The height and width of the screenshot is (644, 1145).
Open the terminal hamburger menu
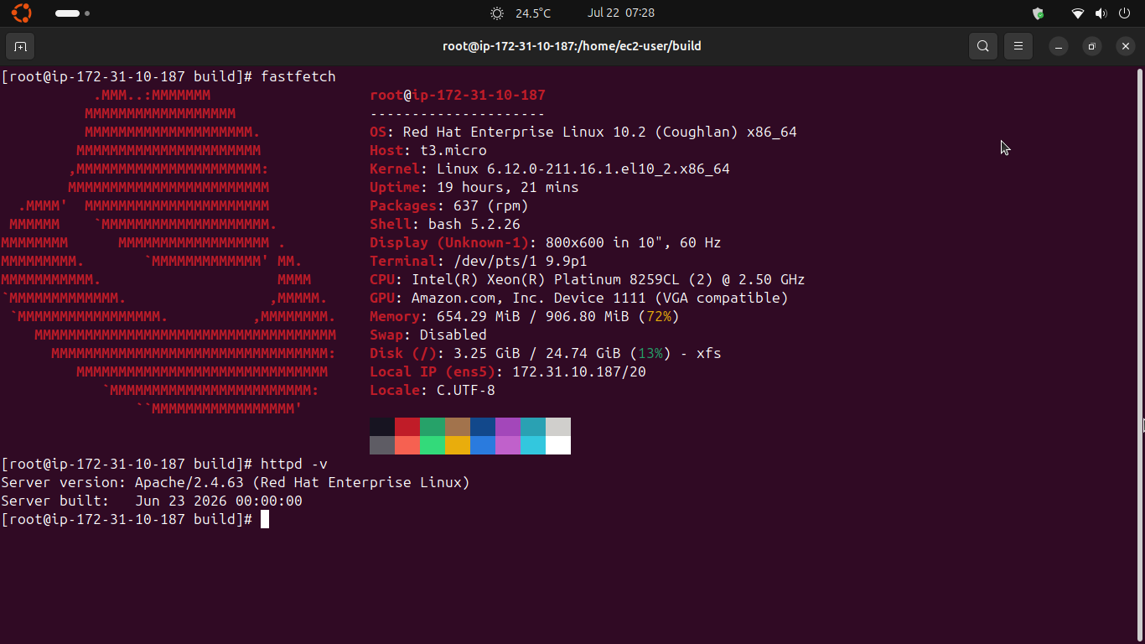[x=1018, y=46]
